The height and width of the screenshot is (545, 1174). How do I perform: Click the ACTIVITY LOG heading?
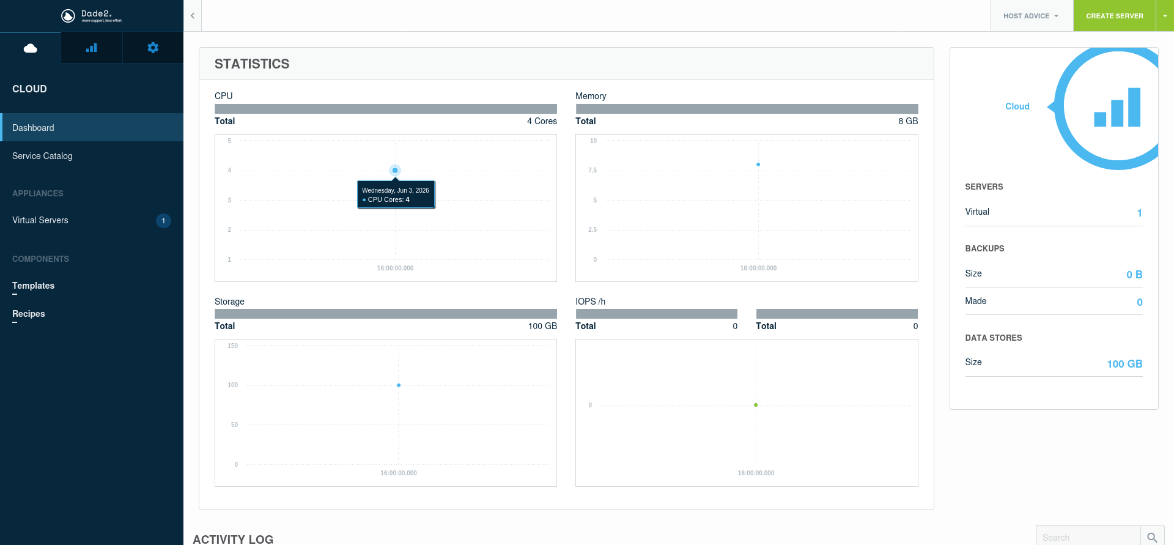click(x=233, y=539)
